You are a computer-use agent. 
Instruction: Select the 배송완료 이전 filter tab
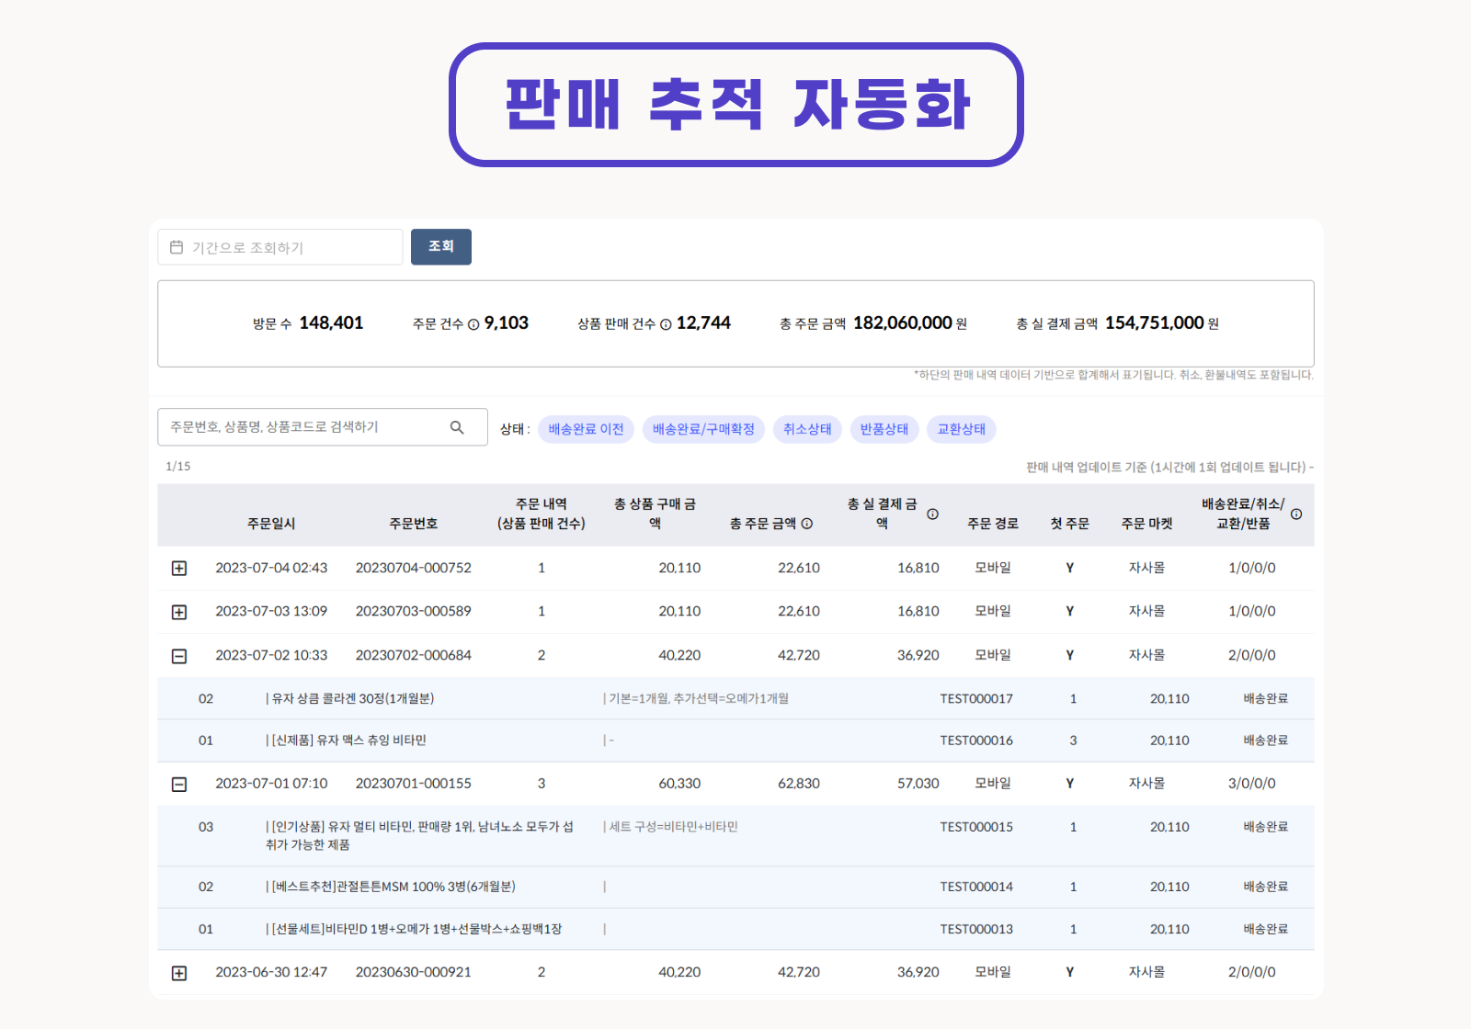tap(586, 428)
